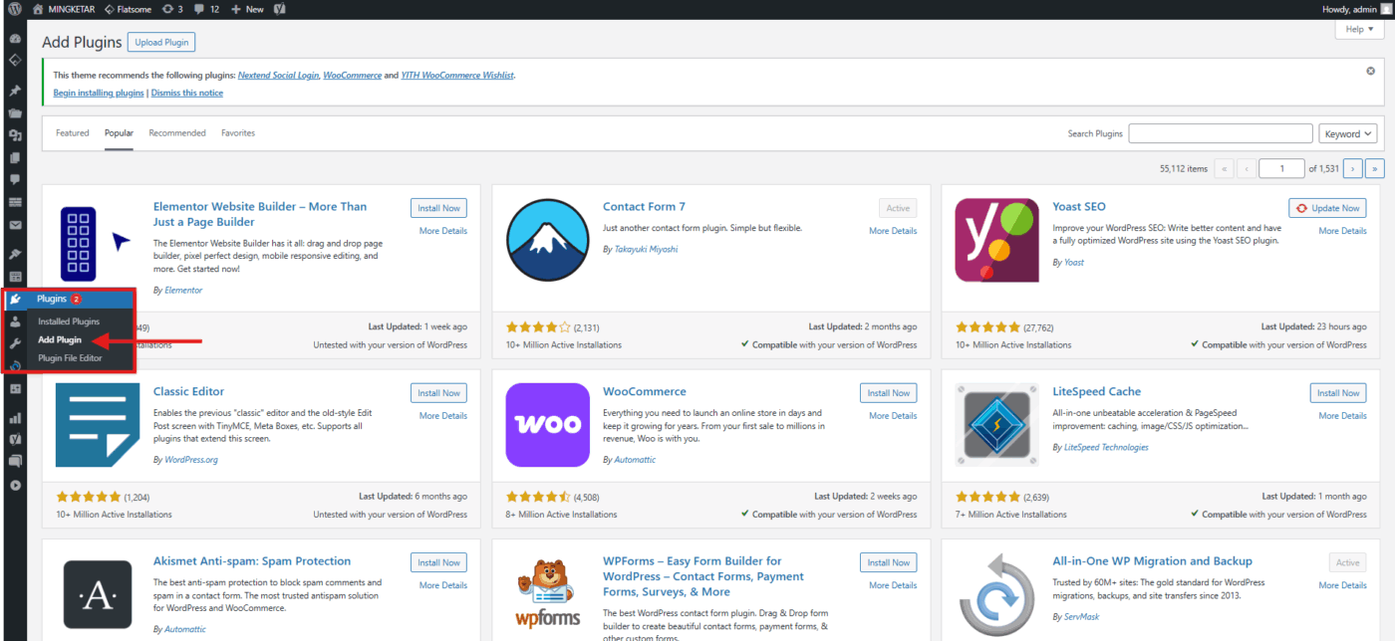Image resolution: width=1395 pixels, height=641 pixels.
Task: Open the comments bubble showing 12
Action: point(207,9)
